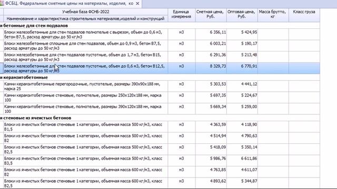Viewport: 337px width, 189px height.
Task: Click оптовая цена cell 6 611,86
Action: (242, 161)
